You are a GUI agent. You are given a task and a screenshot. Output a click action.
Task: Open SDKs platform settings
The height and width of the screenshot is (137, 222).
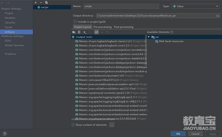pos(8,41)
